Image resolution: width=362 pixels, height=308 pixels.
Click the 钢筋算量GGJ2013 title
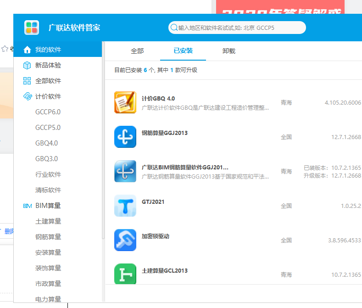point(165,133)
